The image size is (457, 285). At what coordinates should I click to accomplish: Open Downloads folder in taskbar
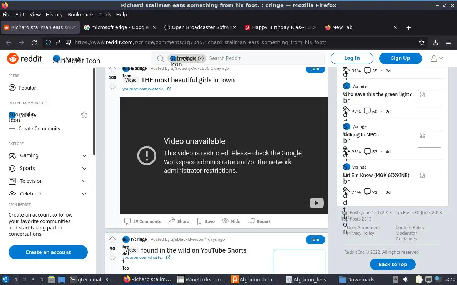(x=357, y=280)
